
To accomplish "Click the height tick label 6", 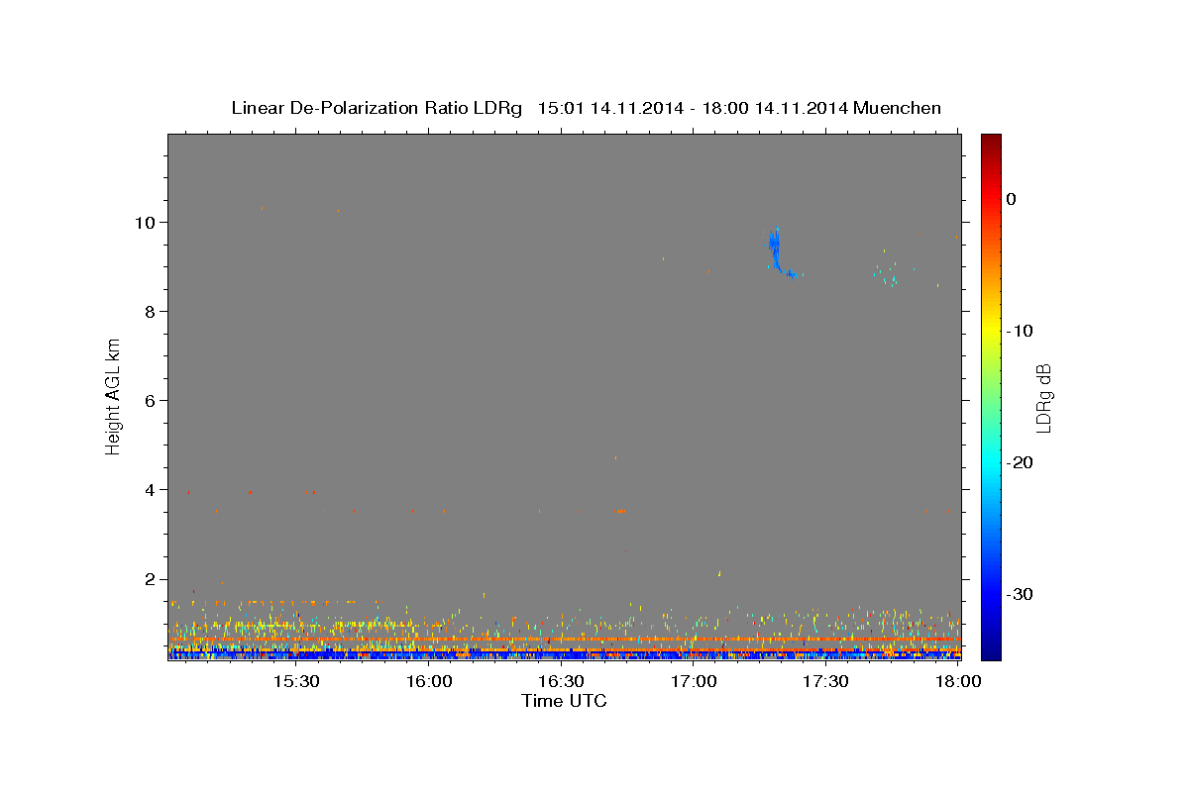I will 151,401.
